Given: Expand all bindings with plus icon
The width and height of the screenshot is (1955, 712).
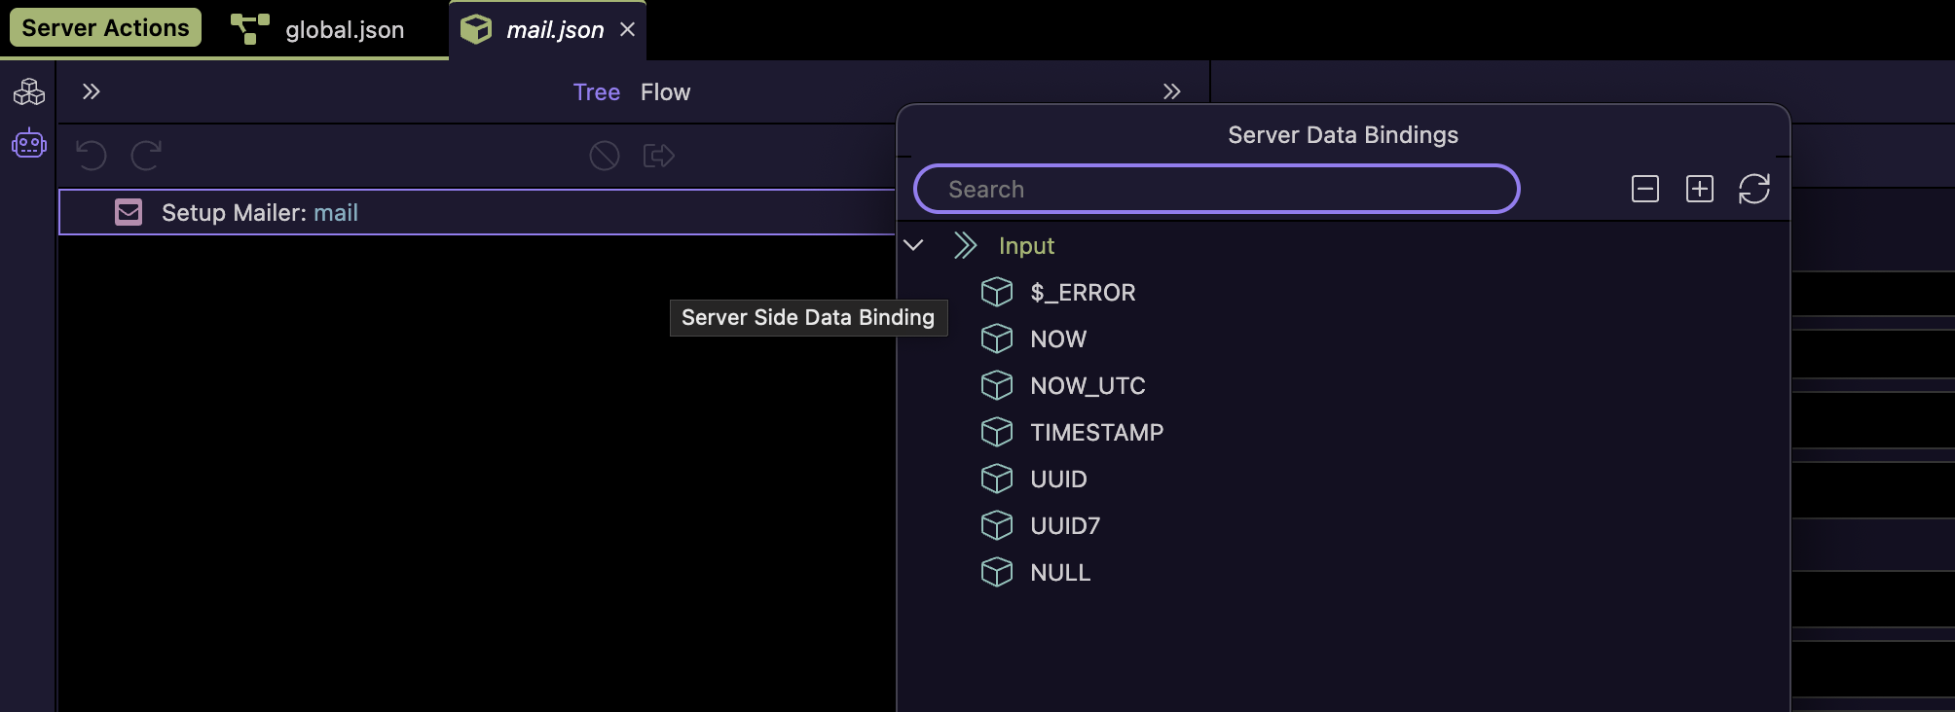Looking at the screenshot, I should [x=1699, y=189].
